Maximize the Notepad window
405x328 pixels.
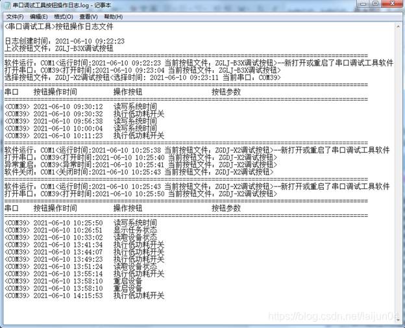375,4
